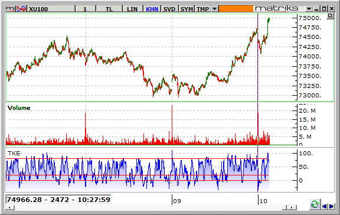Maximize the chart window

(x=324, y=9)
